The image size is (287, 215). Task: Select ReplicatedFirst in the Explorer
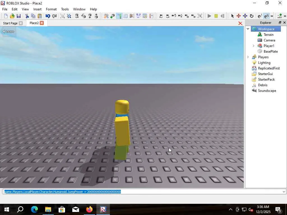(269, 68)
